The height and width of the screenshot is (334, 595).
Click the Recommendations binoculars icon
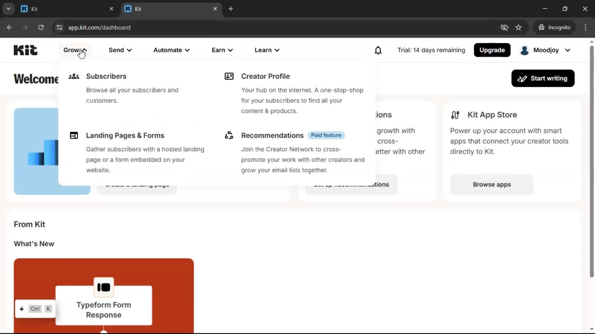(229, 135)
